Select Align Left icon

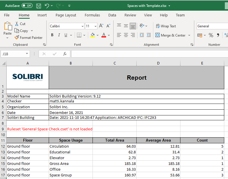click(119, 35)
